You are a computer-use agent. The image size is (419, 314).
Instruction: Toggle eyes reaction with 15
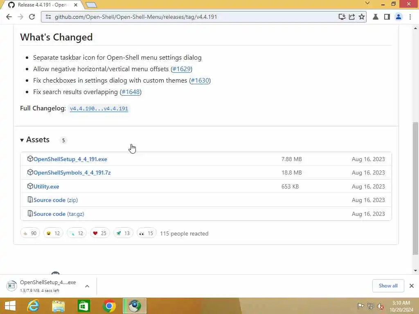tap(146, 233)
